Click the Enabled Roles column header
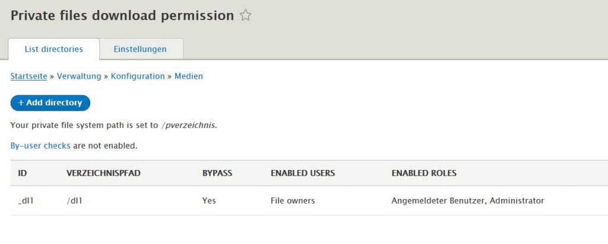608x244 pixels. tap(424, 174)
